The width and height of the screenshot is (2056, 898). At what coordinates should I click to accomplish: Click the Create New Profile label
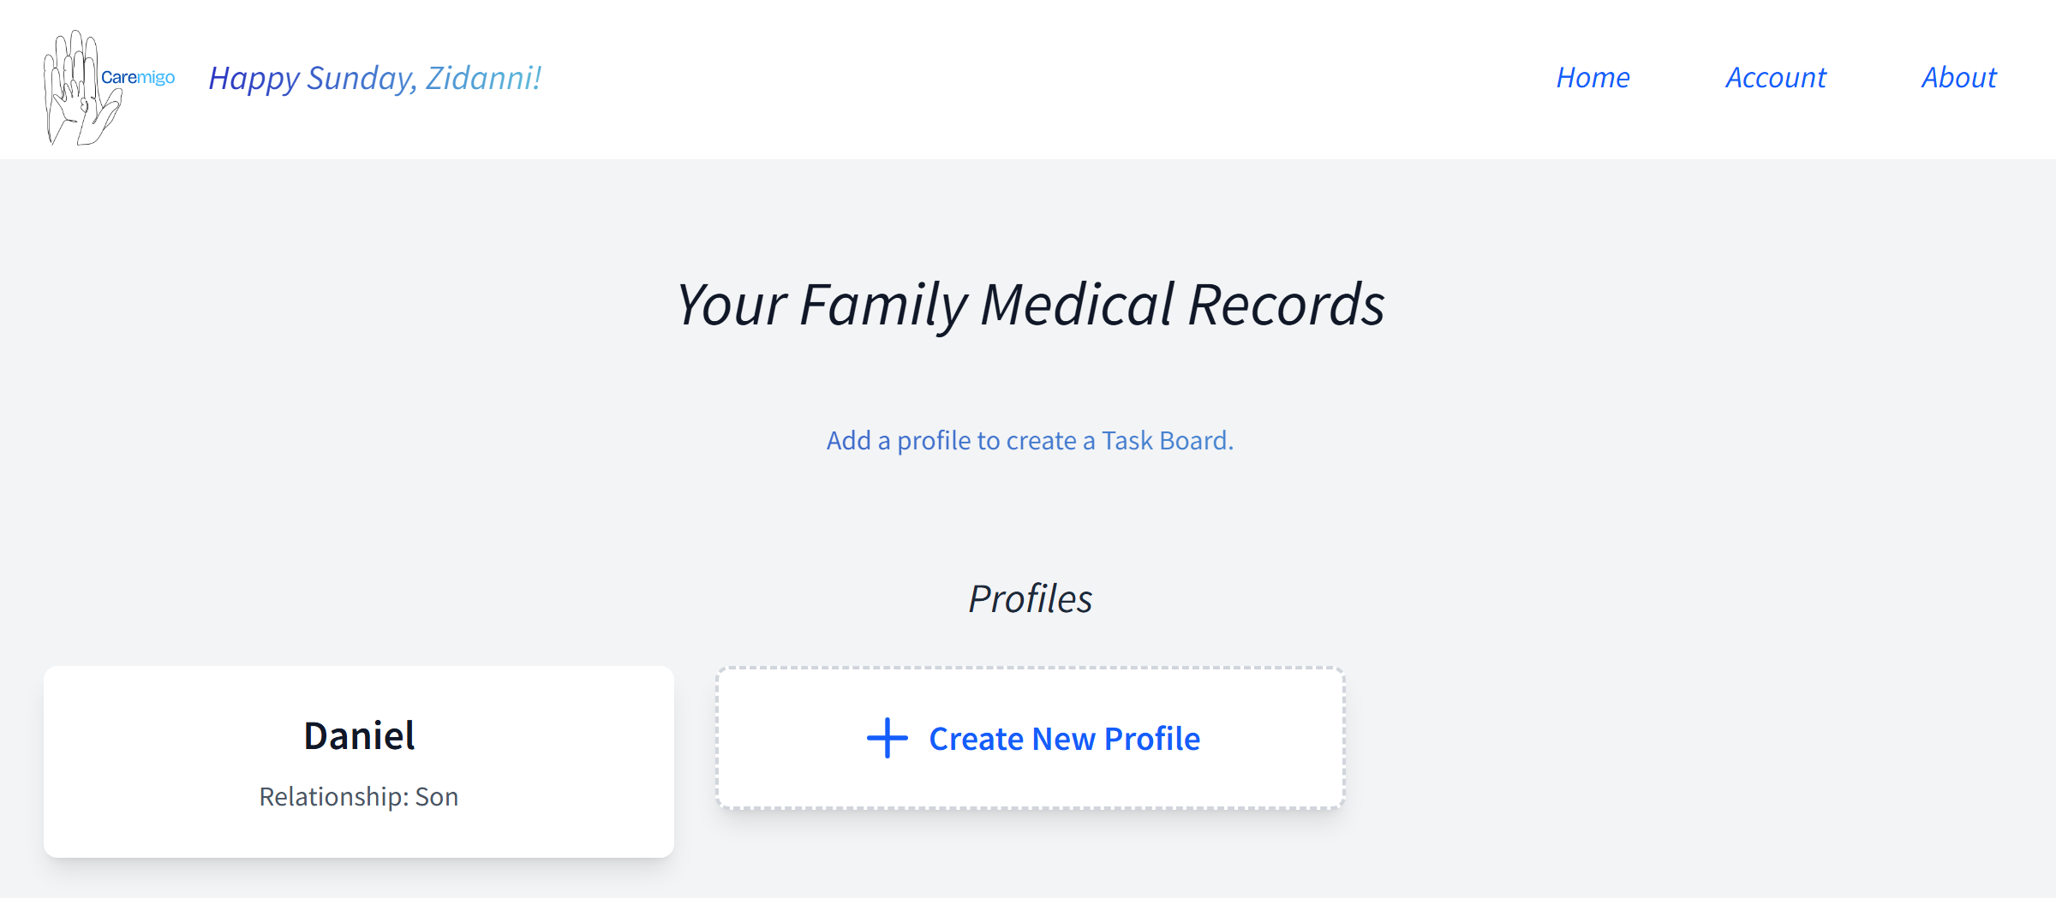click(x=1064, y=739)
